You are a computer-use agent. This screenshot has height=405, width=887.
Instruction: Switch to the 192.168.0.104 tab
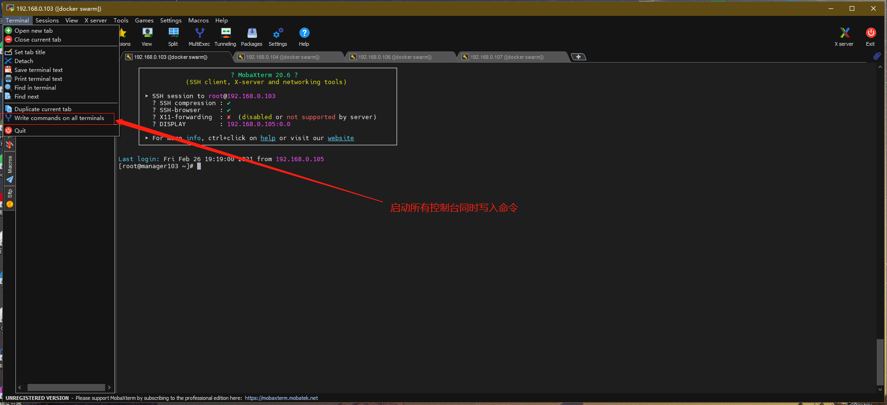pos(283,57)
